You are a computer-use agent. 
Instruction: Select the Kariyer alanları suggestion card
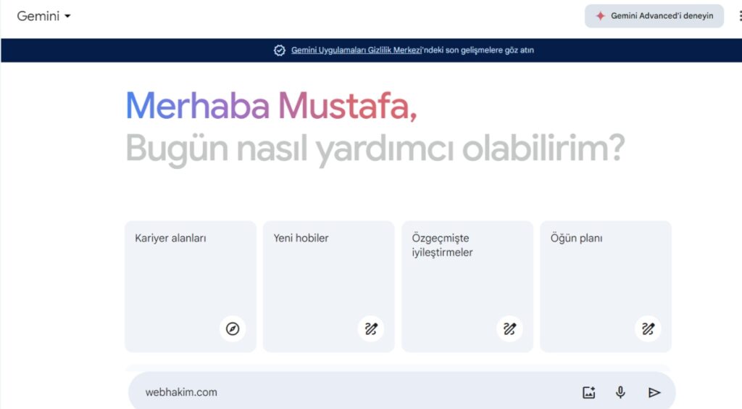(190, 276)
